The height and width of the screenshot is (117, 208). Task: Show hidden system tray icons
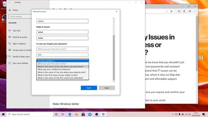coord(173,114)
